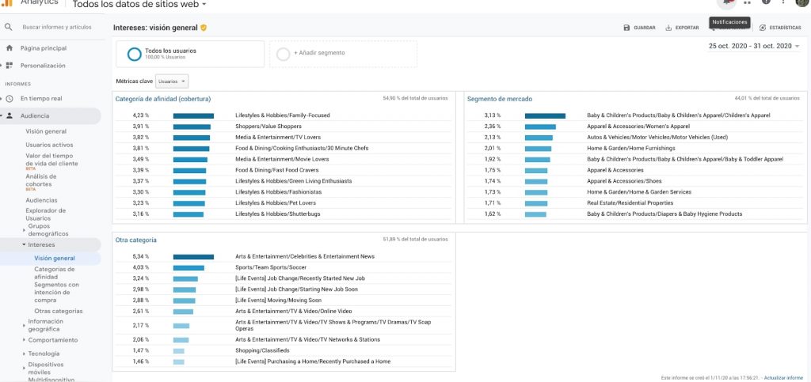Click the 5,34 % value in Otra categoría
This screenshot has width=811, height=382.
(x=141, y=256)
